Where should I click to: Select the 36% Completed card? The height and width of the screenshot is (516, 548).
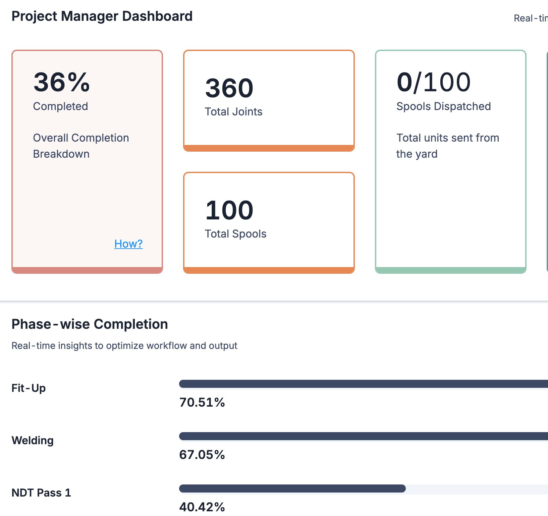click(87, 162)
